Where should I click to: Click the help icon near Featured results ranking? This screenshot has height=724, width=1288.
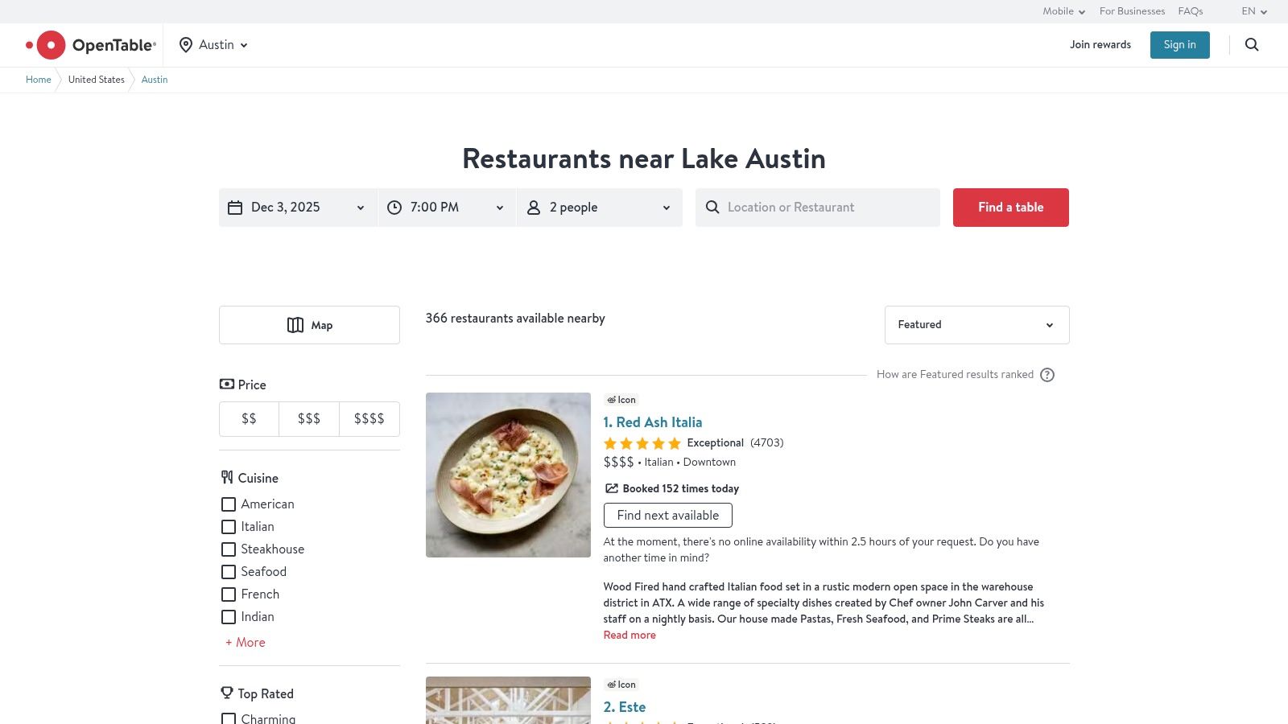pos(1047,375)
